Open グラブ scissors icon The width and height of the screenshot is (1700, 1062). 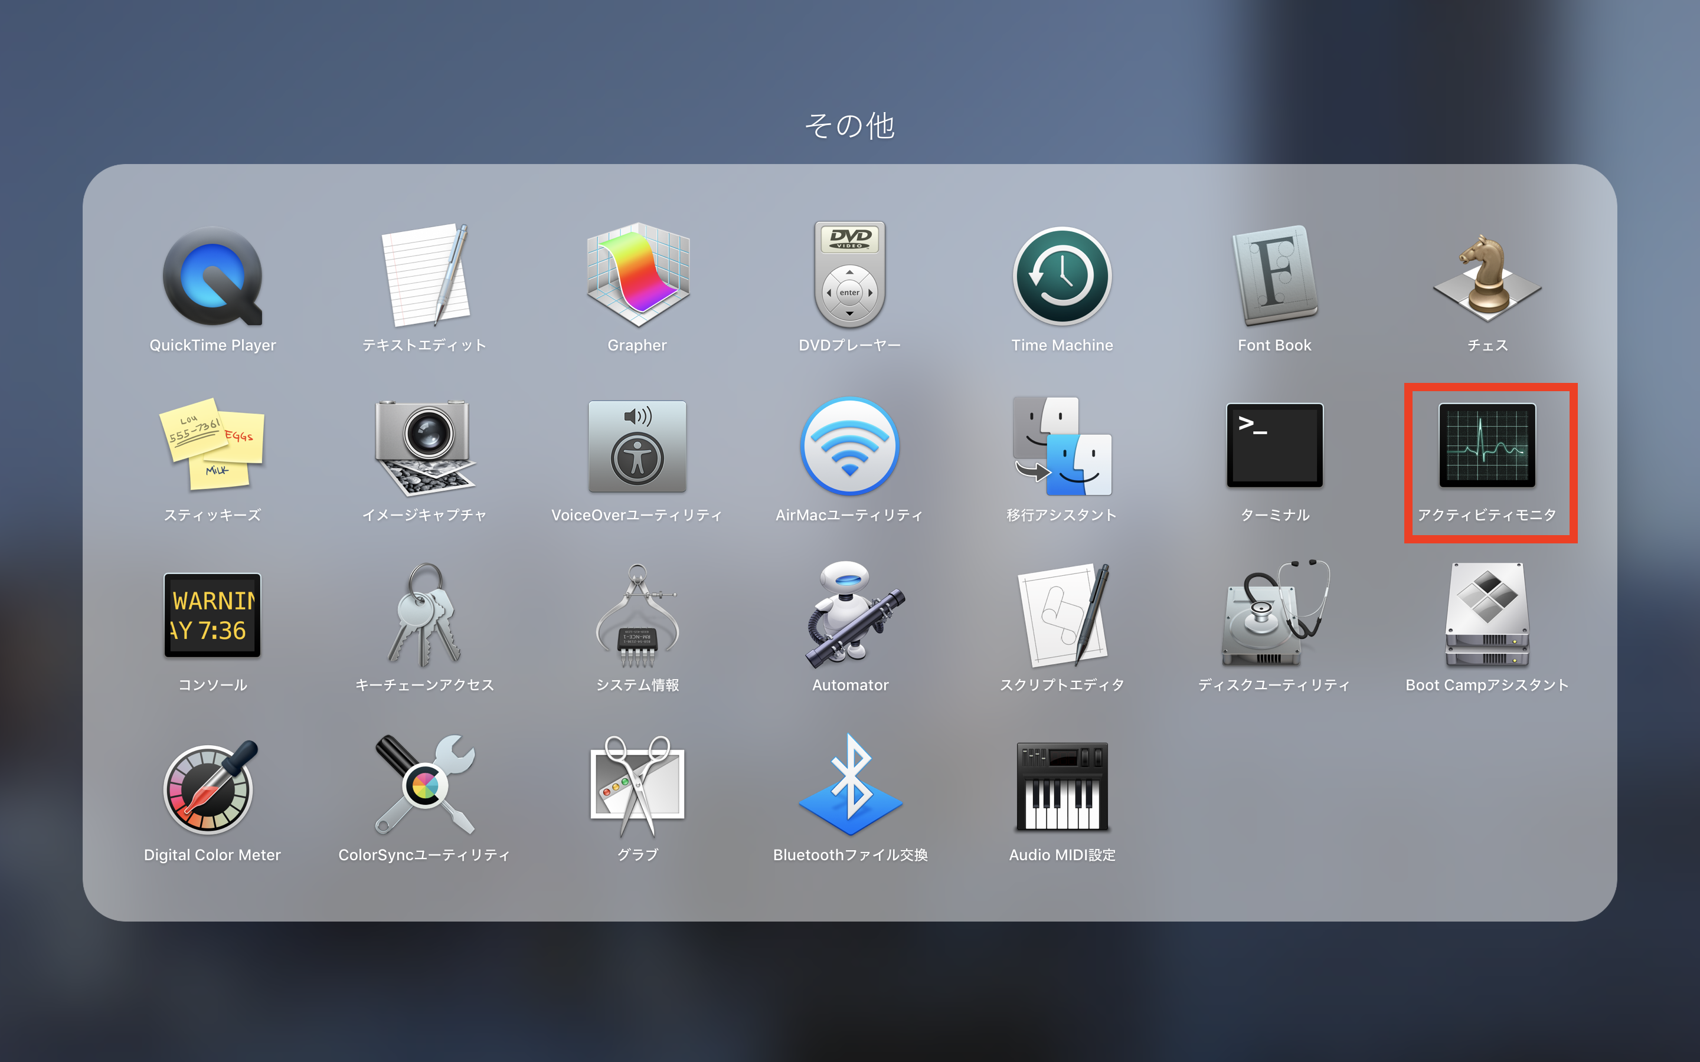[637, 786]
